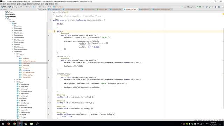
Task: Run the RTSSample configuration with the green arrow
Action: click(197, 7)
